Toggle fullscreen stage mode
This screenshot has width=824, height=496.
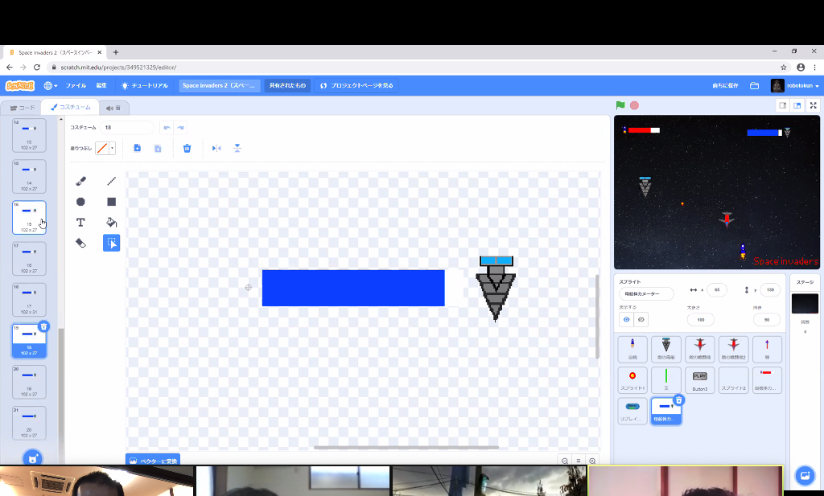pyautogui.click(x=813, y=105)
